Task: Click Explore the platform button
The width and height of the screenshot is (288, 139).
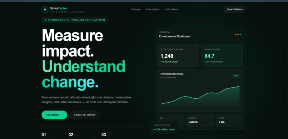Action: (85, 115)
